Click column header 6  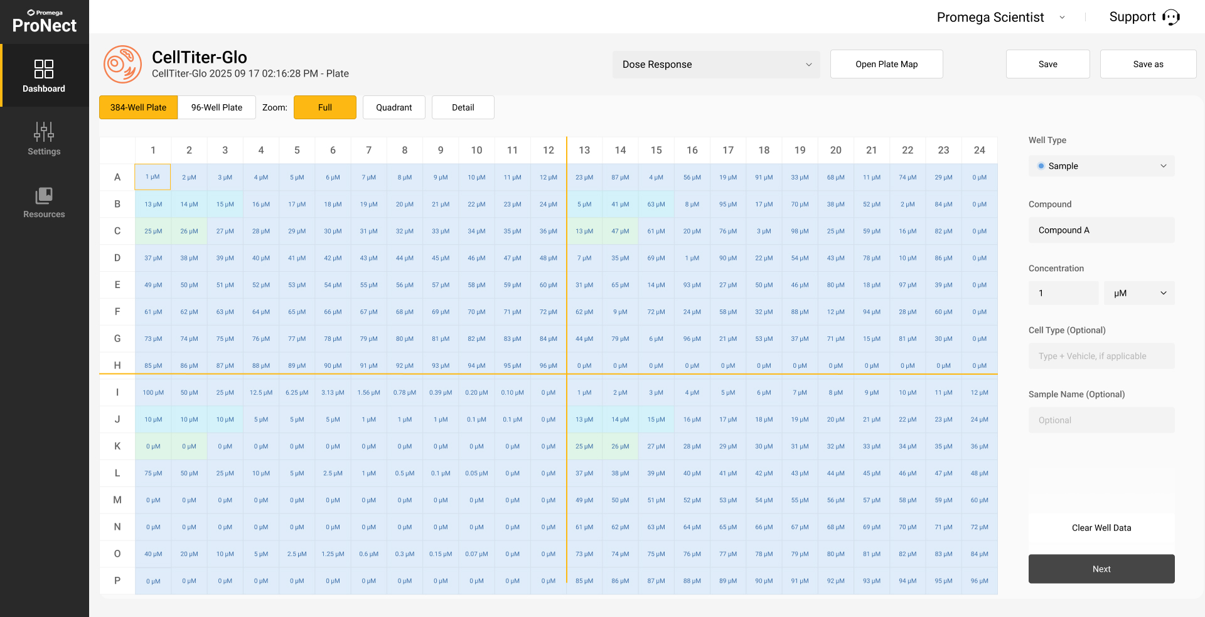coord(333,150)
